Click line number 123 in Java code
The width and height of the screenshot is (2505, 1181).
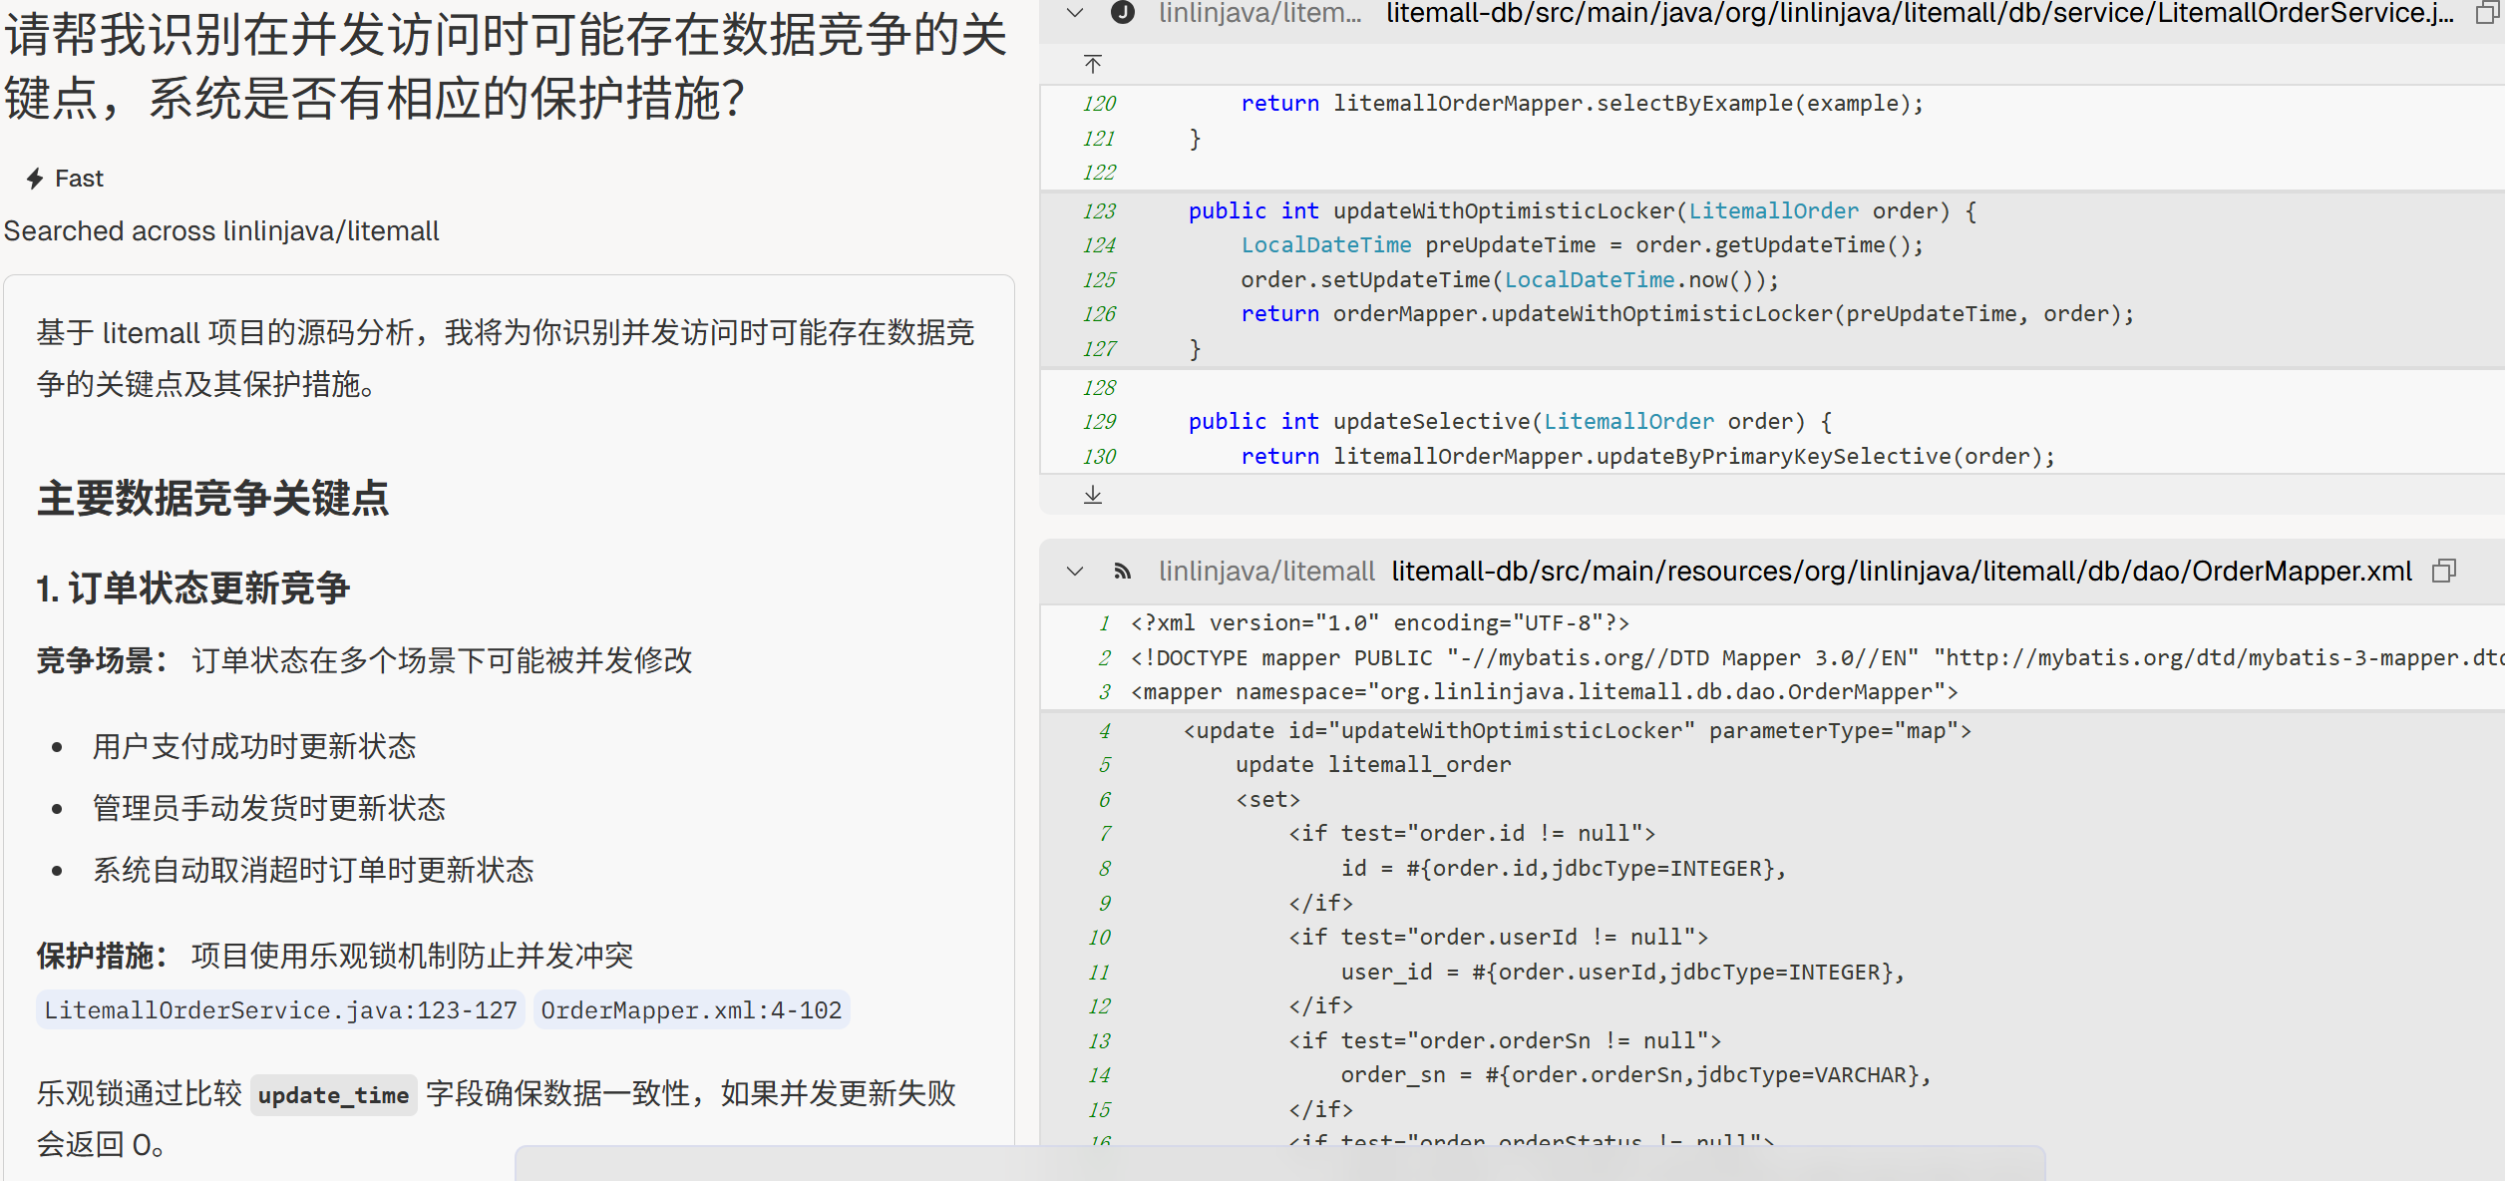[1099, 211]
